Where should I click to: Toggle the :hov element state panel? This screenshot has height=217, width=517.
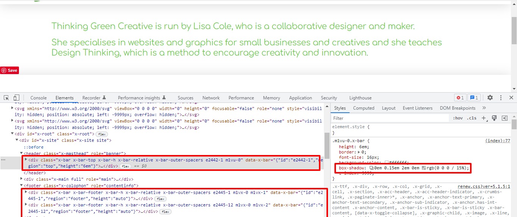(458, 118)
